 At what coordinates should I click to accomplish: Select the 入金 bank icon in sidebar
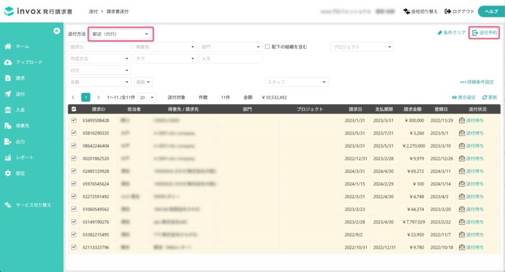pos(8,110)
